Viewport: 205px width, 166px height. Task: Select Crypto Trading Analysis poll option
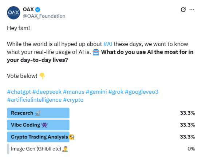[101, 137]
